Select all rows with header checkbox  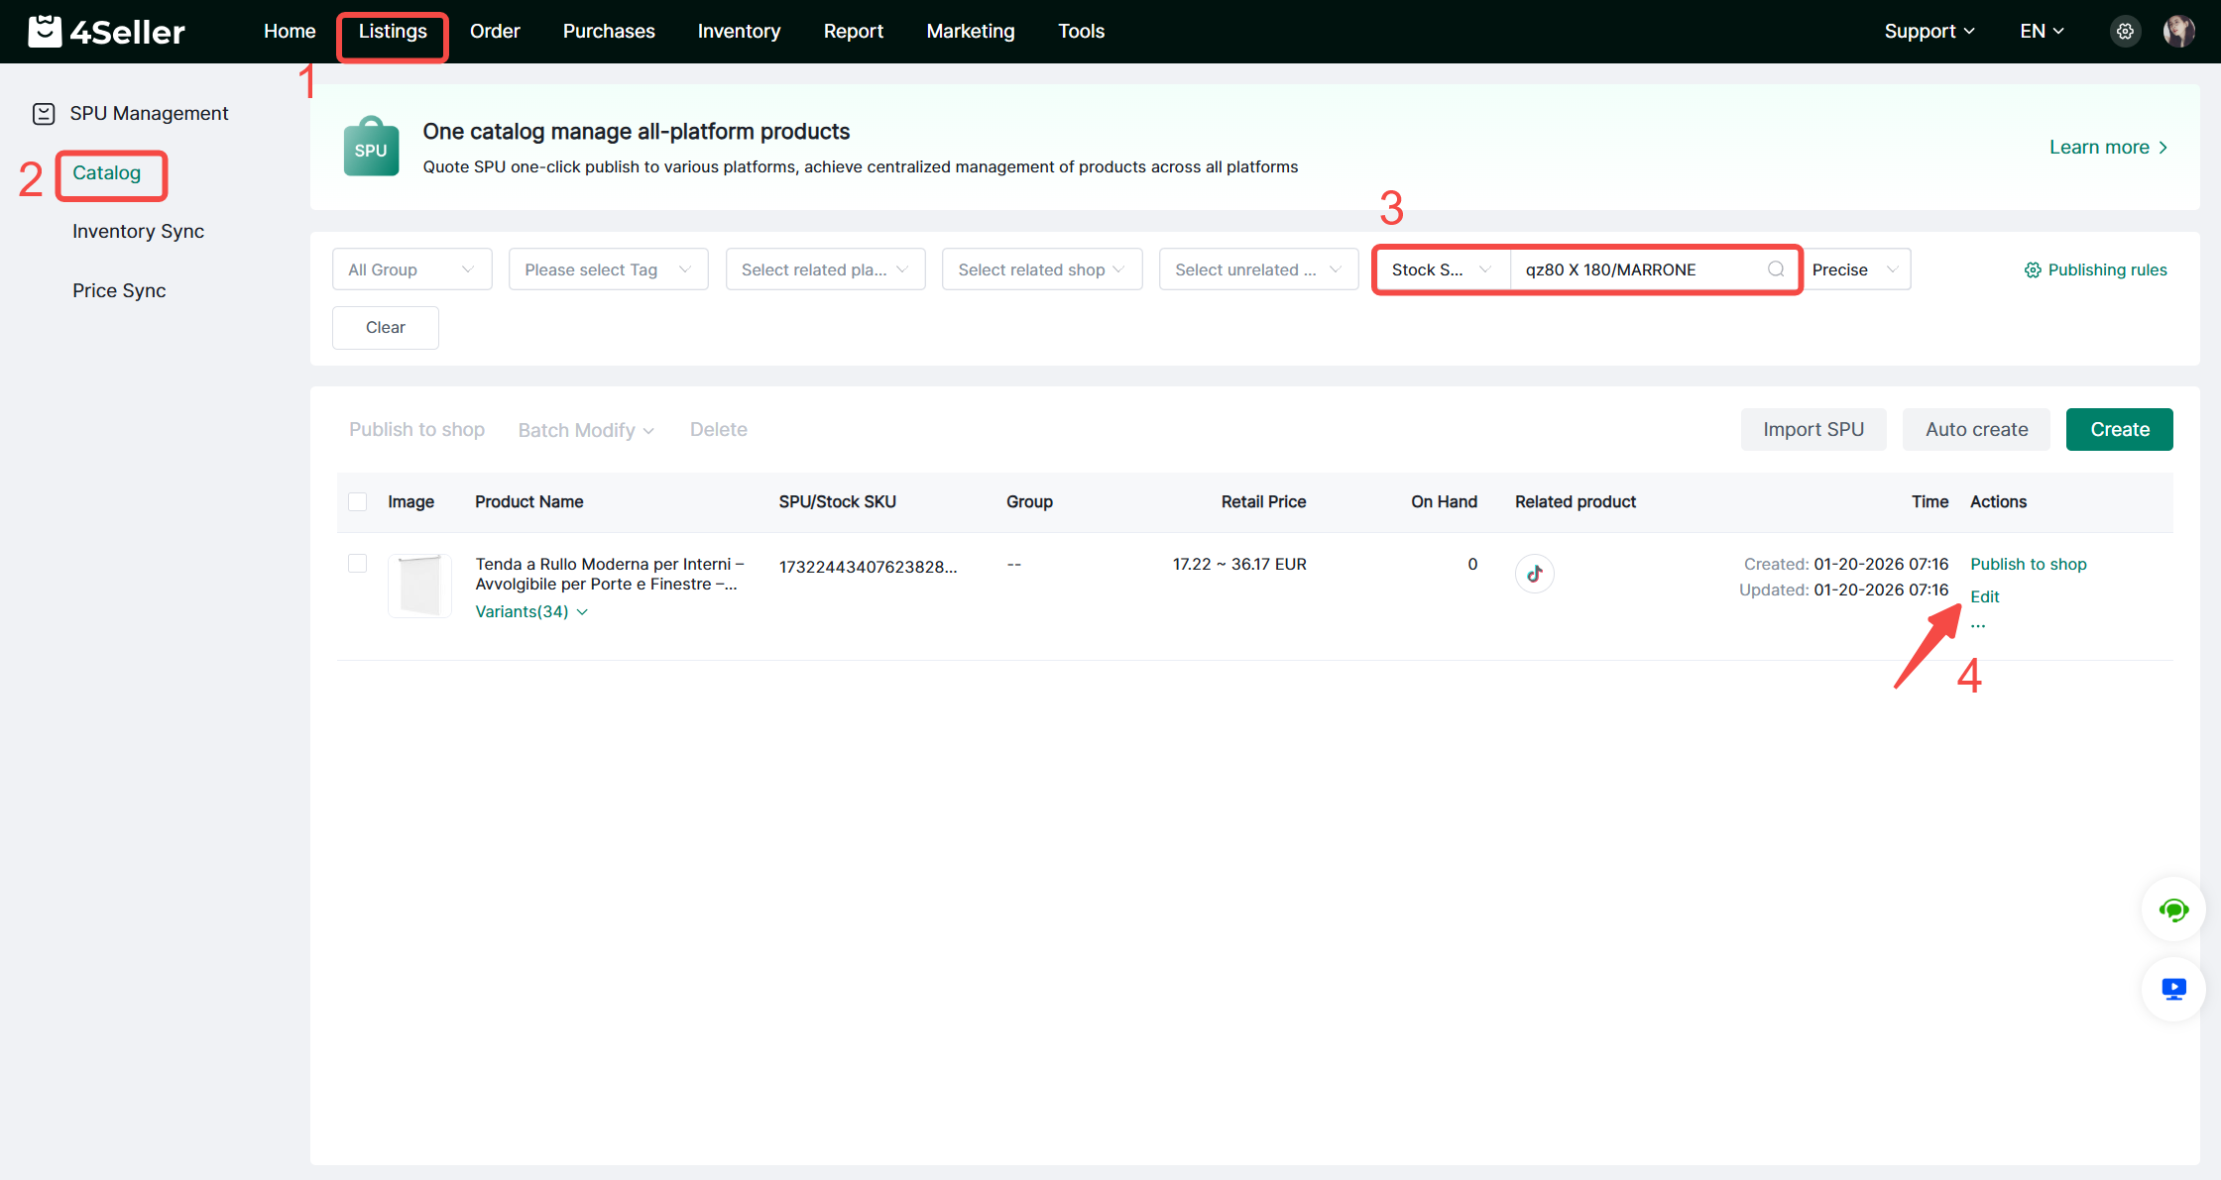click(x=358, y=502)
